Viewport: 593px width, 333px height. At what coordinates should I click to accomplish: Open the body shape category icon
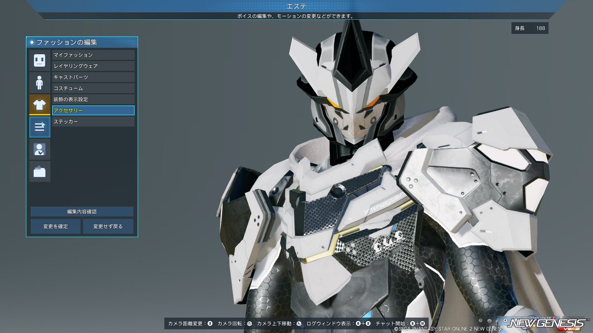(40, 82)
